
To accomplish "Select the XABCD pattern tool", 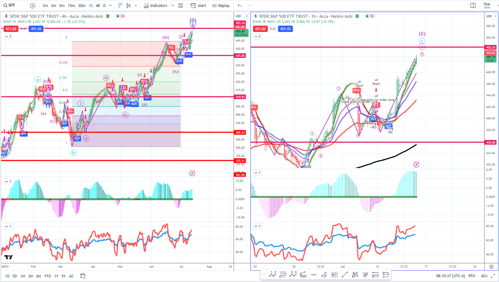I will pyautogui.click(x=355, y=274).
